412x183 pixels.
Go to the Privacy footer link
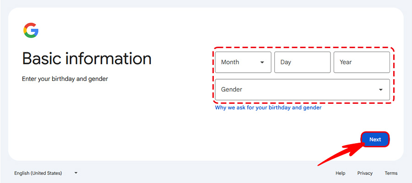click(x=365, y=173)
